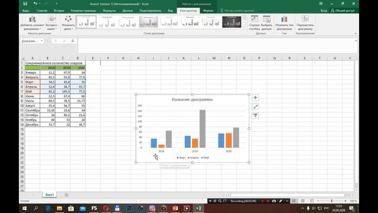Viewport: 378px width, 213px height.
Task: Open the View (Вид) tab
Action: 170,11
